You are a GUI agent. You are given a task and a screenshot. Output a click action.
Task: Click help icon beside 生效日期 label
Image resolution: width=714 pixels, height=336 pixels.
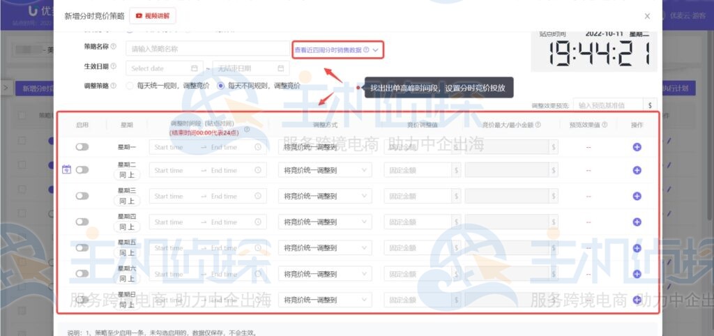pyautogui.click(x=114, y=66)
